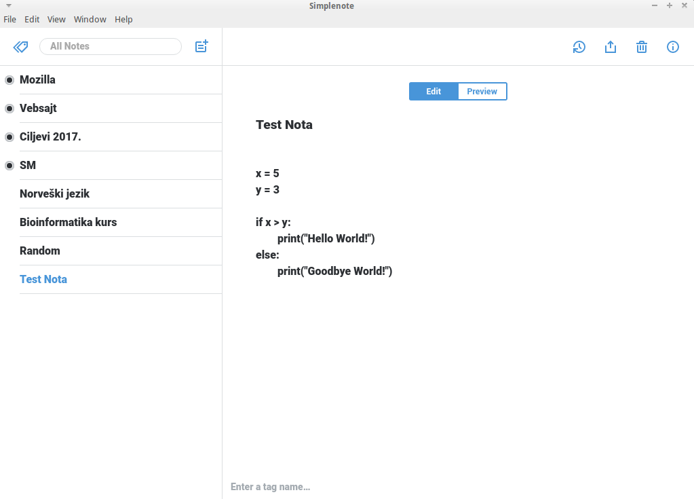This screenshot has width=694, height=499.
Task: Open the tags menu icon
Action: pos(20,47)
